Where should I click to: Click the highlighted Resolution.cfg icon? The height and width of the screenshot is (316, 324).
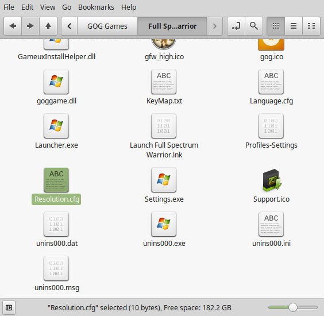point(56,180)
